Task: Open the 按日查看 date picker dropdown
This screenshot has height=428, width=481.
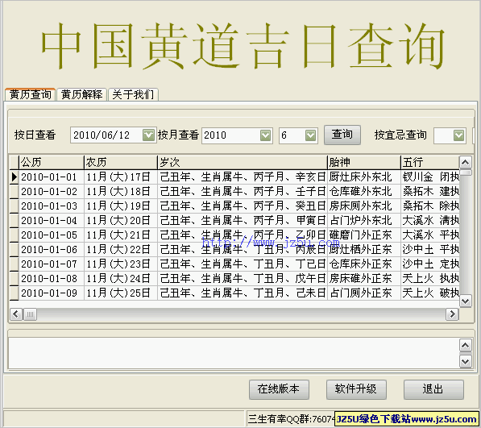Action: coord(149,135)
